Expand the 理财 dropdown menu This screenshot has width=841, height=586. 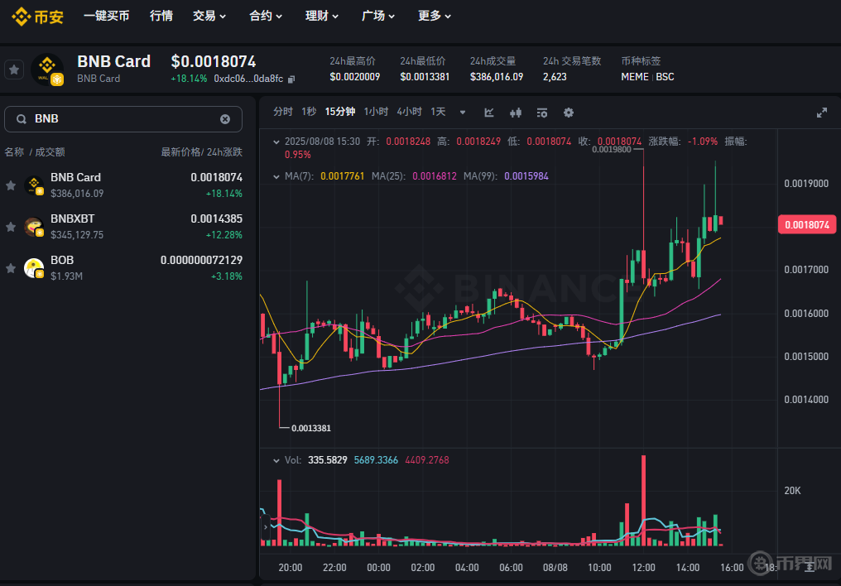click(322, 16)
